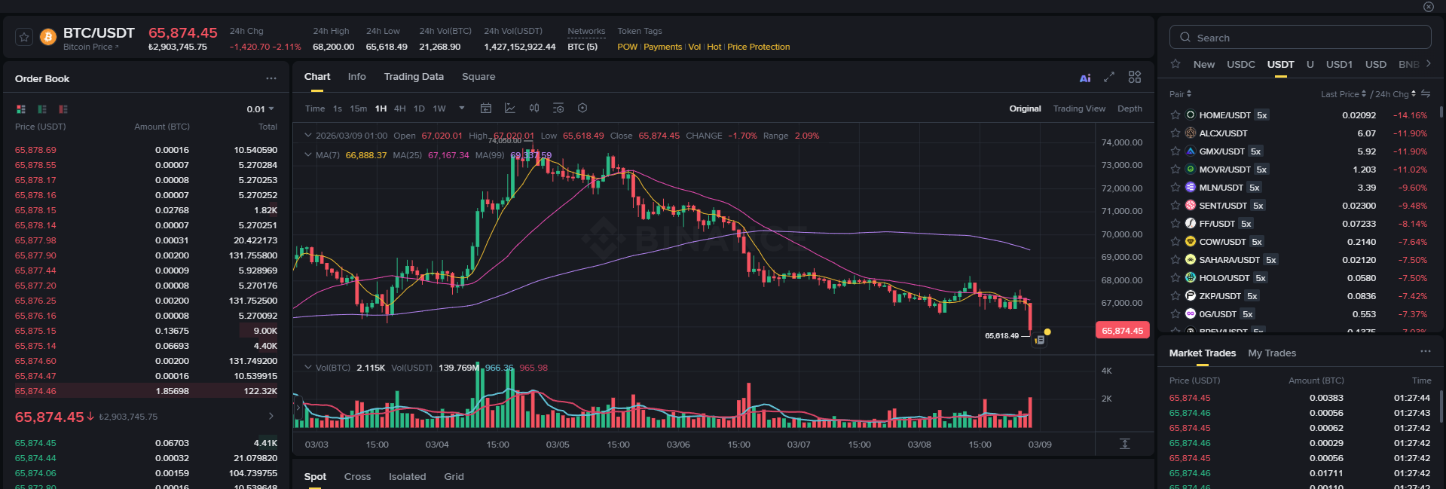The image size is (1446, 489).
Task: Open chart settings hexagon icon
Action: (582, 108)
